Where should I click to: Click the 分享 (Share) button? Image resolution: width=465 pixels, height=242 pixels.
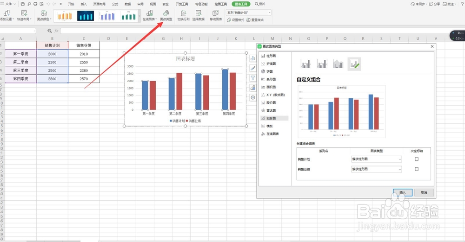pyautogui.click(x=434, y=4)
